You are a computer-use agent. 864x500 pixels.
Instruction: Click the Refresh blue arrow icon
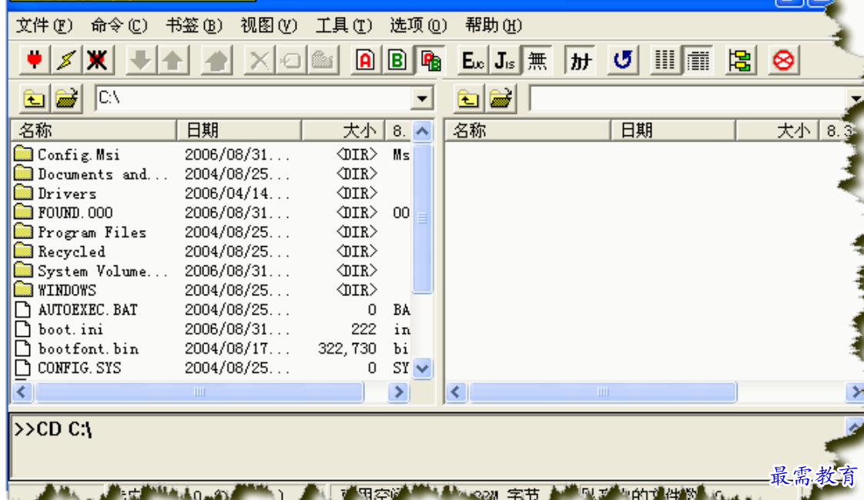tap(623, 60)
